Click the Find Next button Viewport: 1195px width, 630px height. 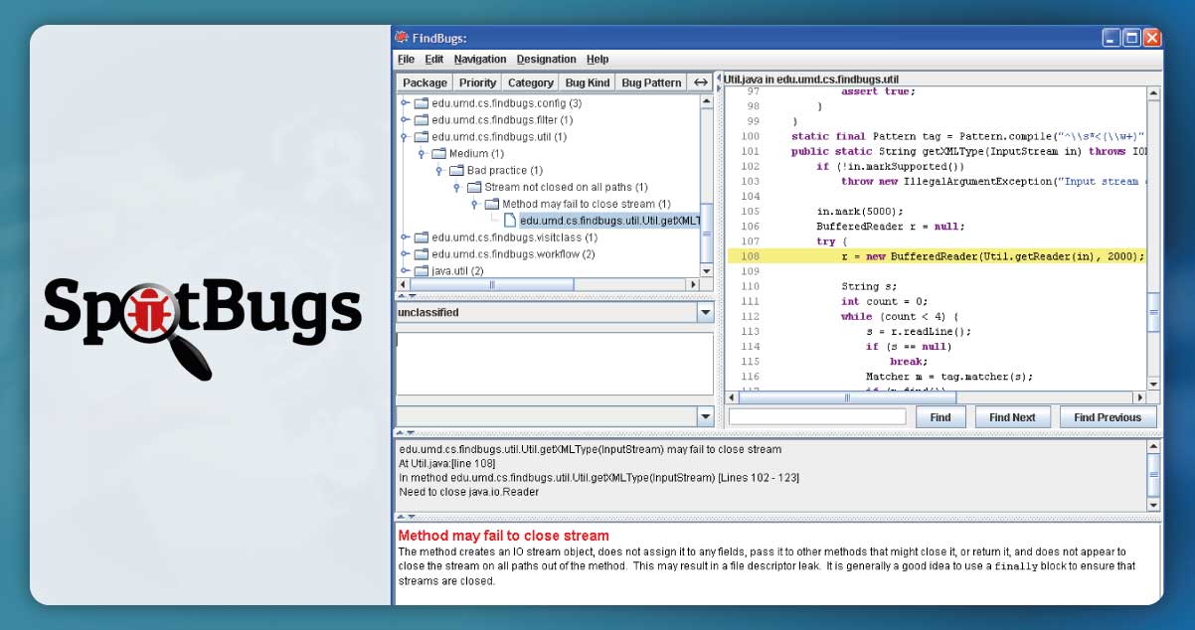click(x=1012, y=417)
